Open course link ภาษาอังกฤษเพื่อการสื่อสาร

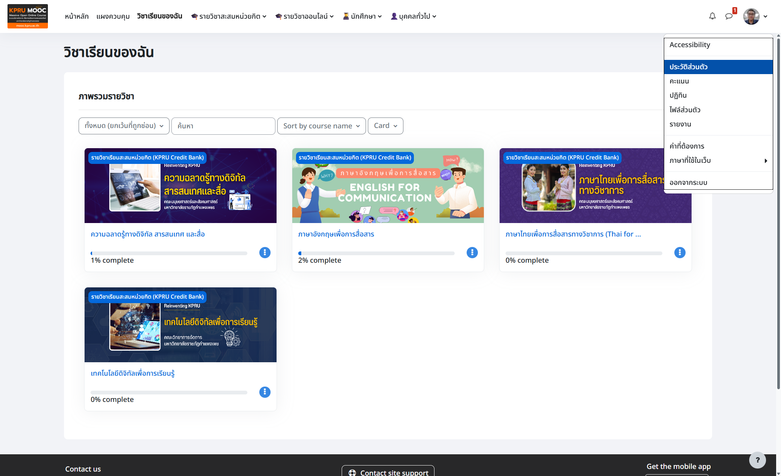(336, 234)
